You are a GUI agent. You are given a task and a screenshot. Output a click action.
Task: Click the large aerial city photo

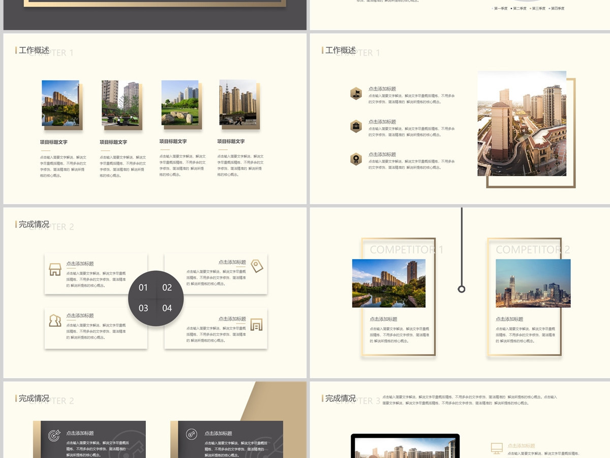(x=522, y=124)
